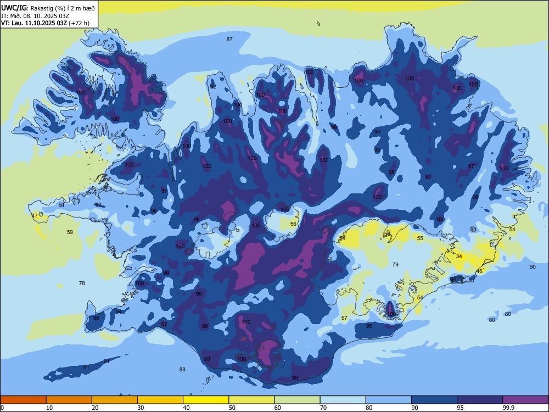Click the humidity value 94 on the map
This screenshot has height=412, width=549.
click(x=119, y=311)
